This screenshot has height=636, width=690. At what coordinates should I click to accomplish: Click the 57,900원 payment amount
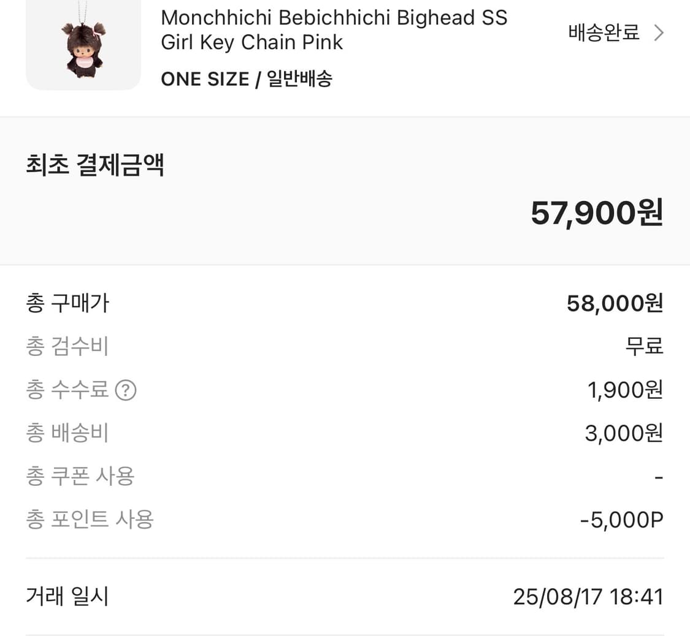[x=597, y=214]
